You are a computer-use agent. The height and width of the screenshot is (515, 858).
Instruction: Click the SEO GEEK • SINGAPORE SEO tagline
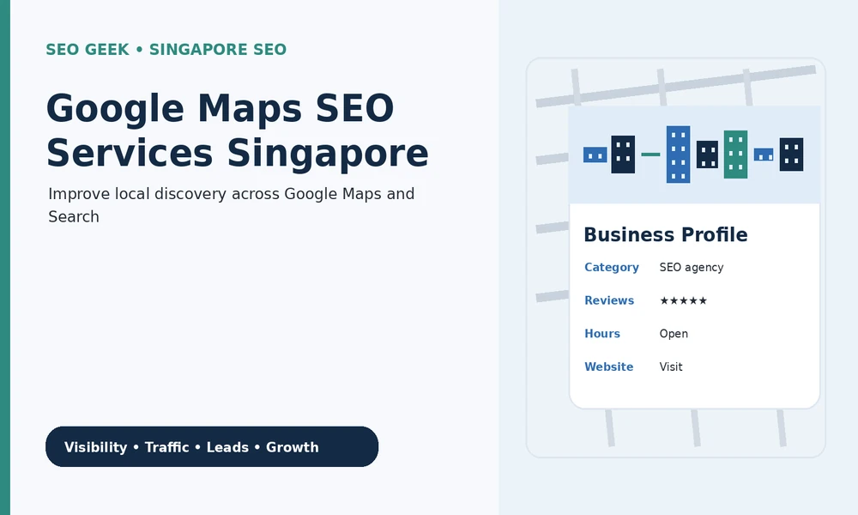tap(166, 49)
